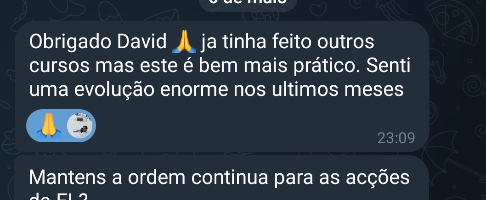The width and height of the screenshot is (486, 200).
Task: Click the spiral doodle on the wallpaper
Action: click(473, 85)
